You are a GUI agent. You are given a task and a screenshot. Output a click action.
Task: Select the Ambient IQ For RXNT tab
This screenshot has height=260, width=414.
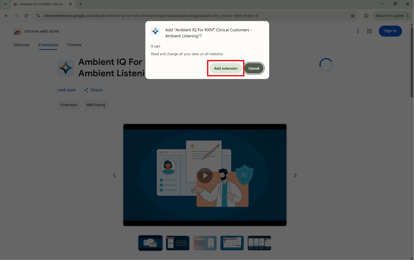coord(43,4)
